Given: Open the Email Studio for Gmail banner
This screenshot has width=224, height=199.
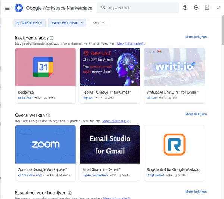Looking at the screenshot, I should [110, 144].
